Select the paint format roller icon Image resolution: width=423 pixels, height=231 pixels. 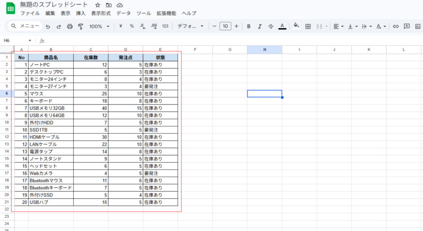click(x=81, y=26)
